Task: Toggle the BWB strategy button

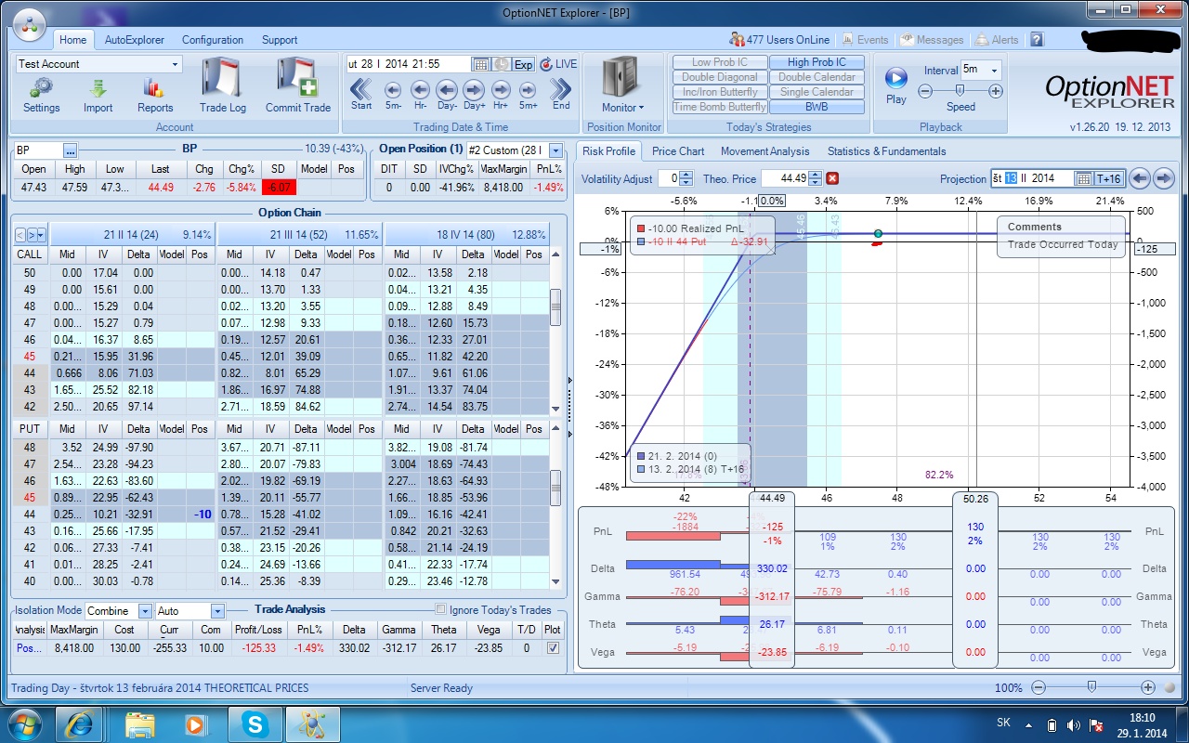Action: point(817,107)
